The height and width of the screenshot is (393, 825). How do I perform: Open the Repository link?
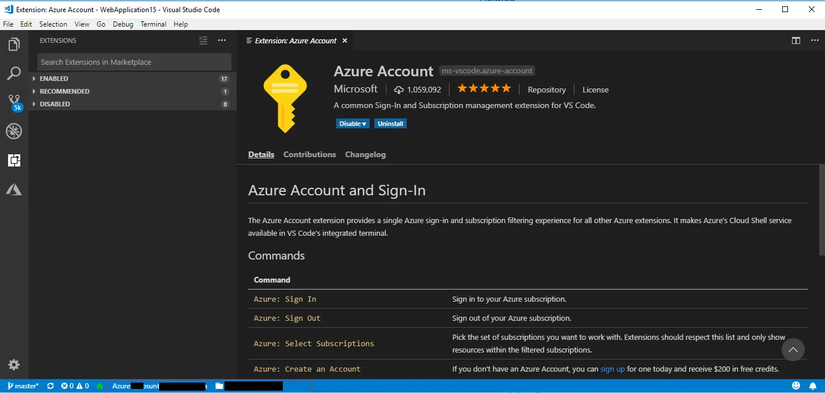(547, 90)
